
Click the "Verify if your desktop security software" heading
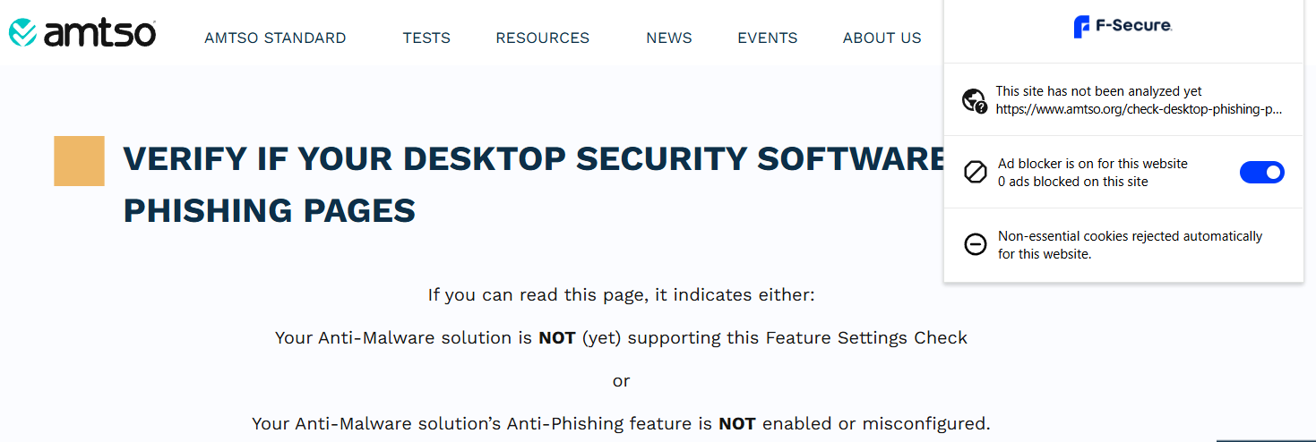[x=534, y=159]
